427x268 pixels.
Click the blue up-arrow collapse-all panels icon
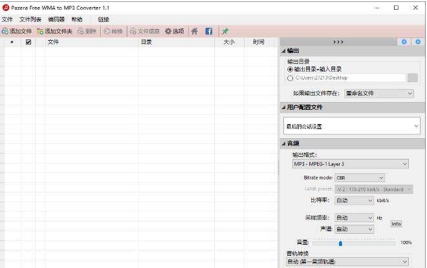tap(418, 42)
